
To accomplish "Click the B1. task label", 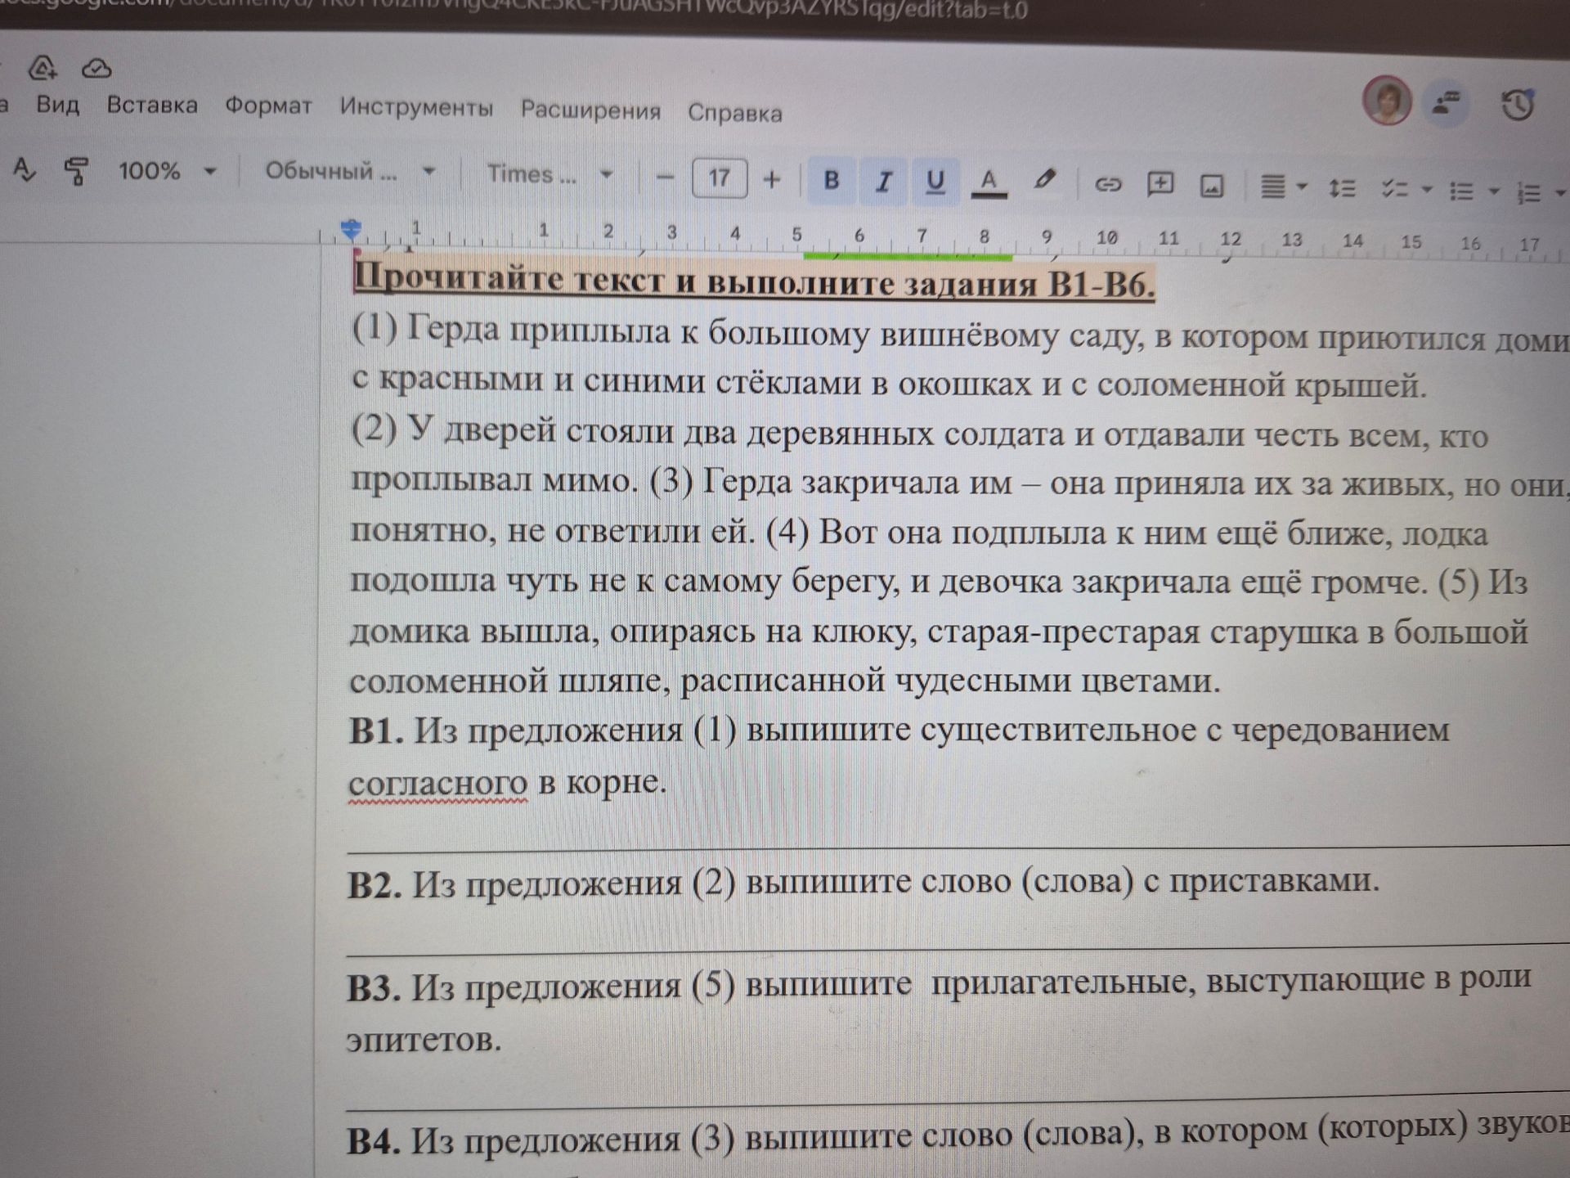I will (x=376, y=731).
